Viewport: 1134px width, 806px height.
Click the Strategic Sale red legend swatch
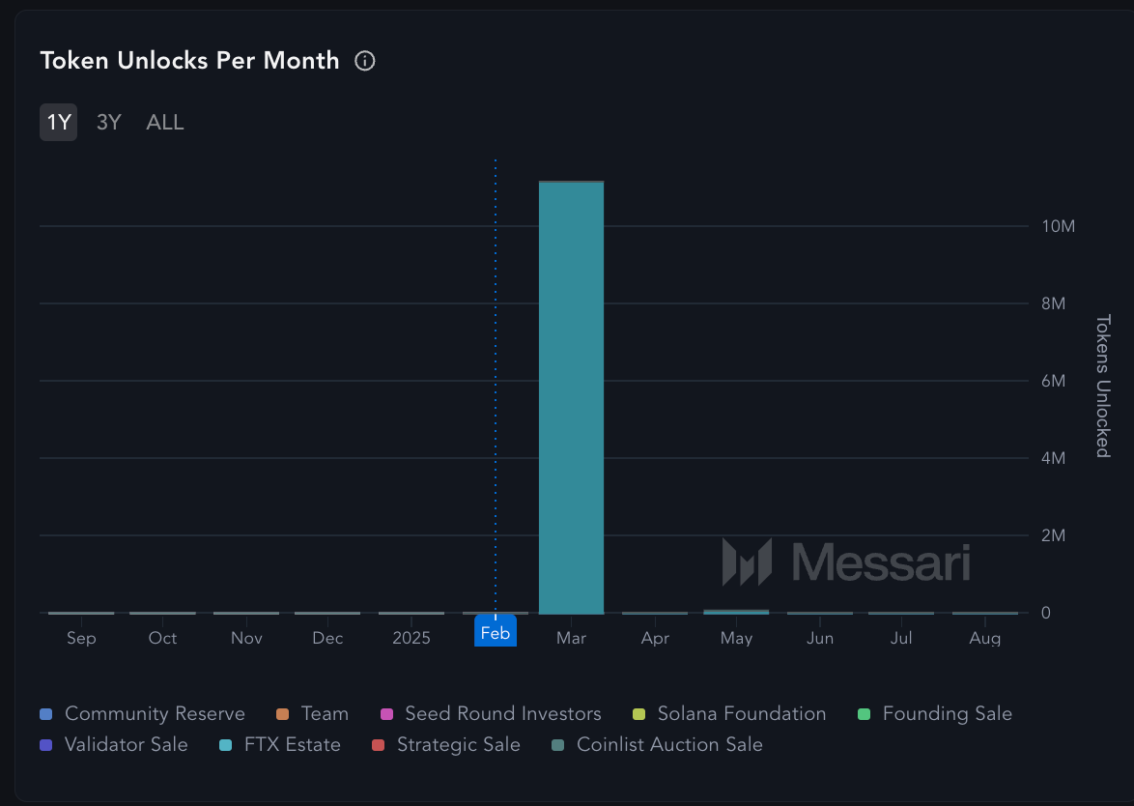(379, 745)
